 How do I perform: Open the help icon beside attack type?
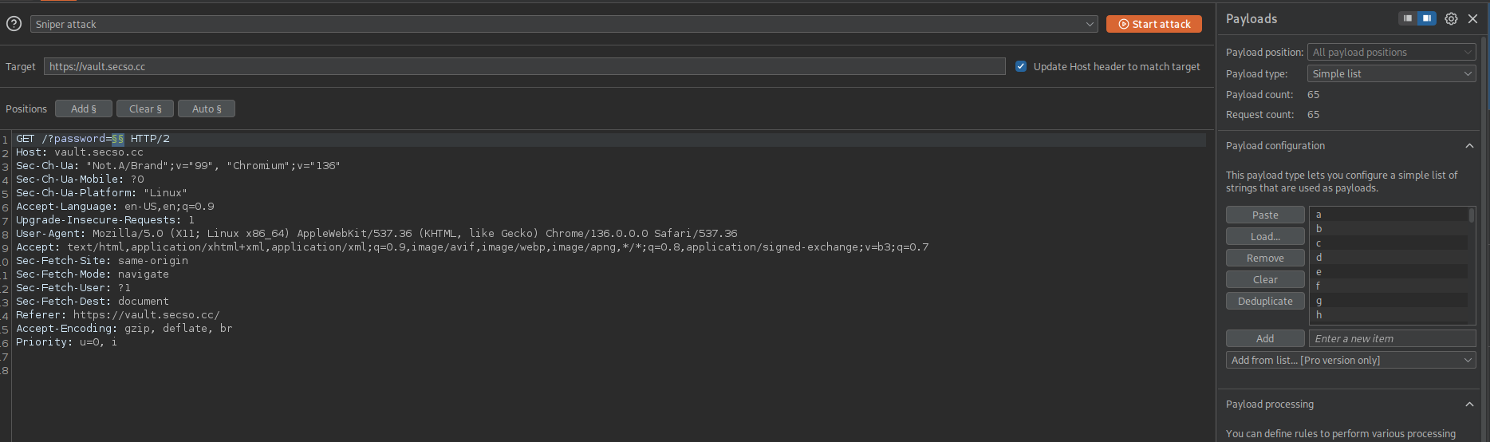(14, 24)
